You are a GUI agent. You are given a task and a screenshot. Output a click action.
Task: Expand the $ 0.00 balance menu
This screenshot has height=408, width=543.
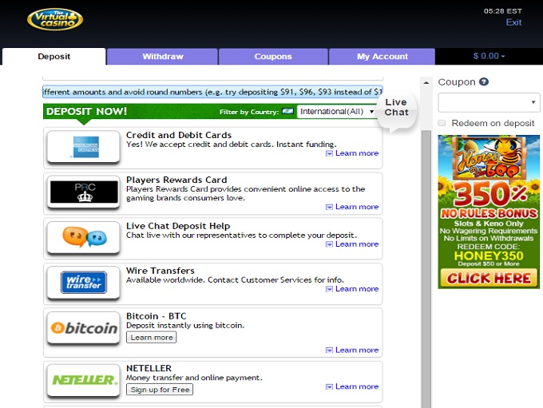point(489,57)
